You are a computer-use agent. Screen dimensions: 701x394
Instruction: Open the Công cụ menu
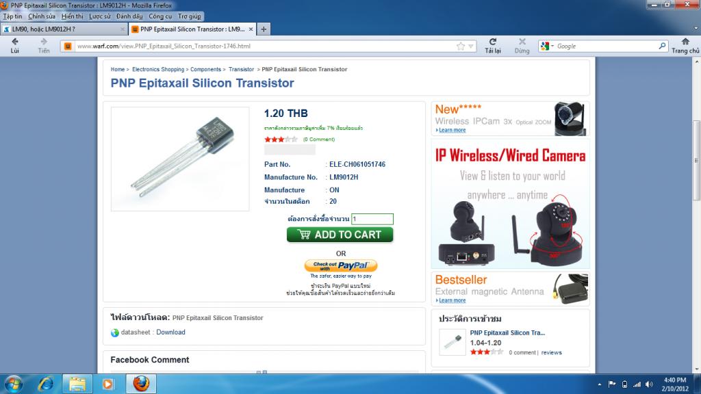tap(160, 16)
